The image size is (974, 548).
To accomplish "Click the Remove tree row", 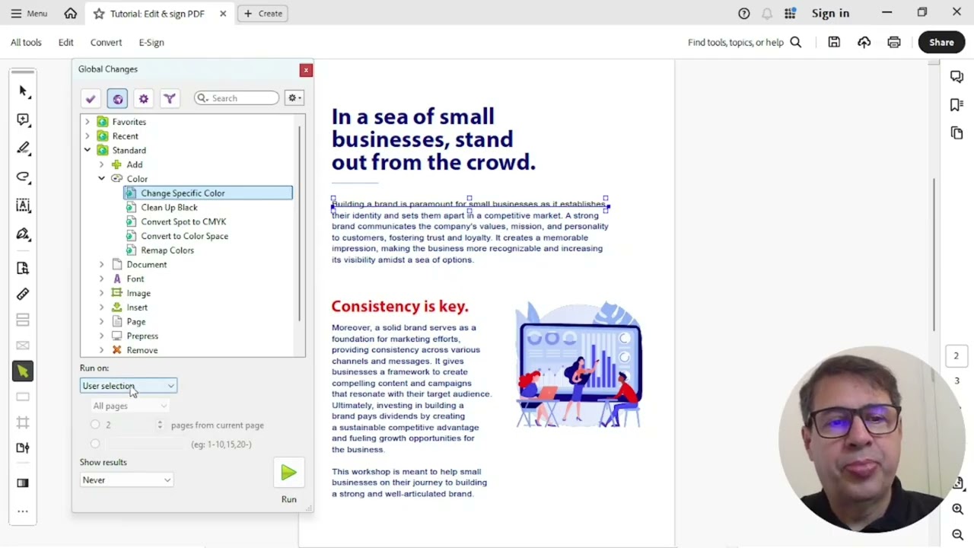I will pos(142,350).
